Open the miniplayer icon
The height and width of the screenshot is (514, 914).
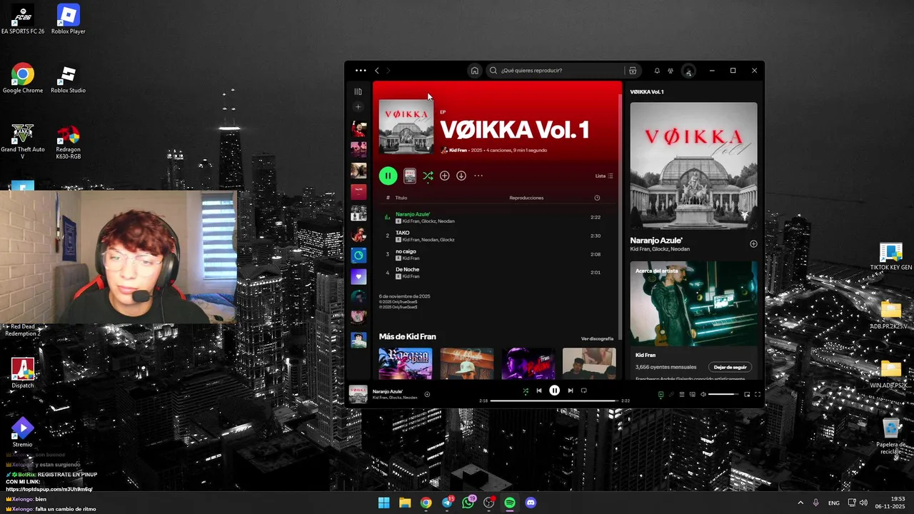tap(747, 394)
